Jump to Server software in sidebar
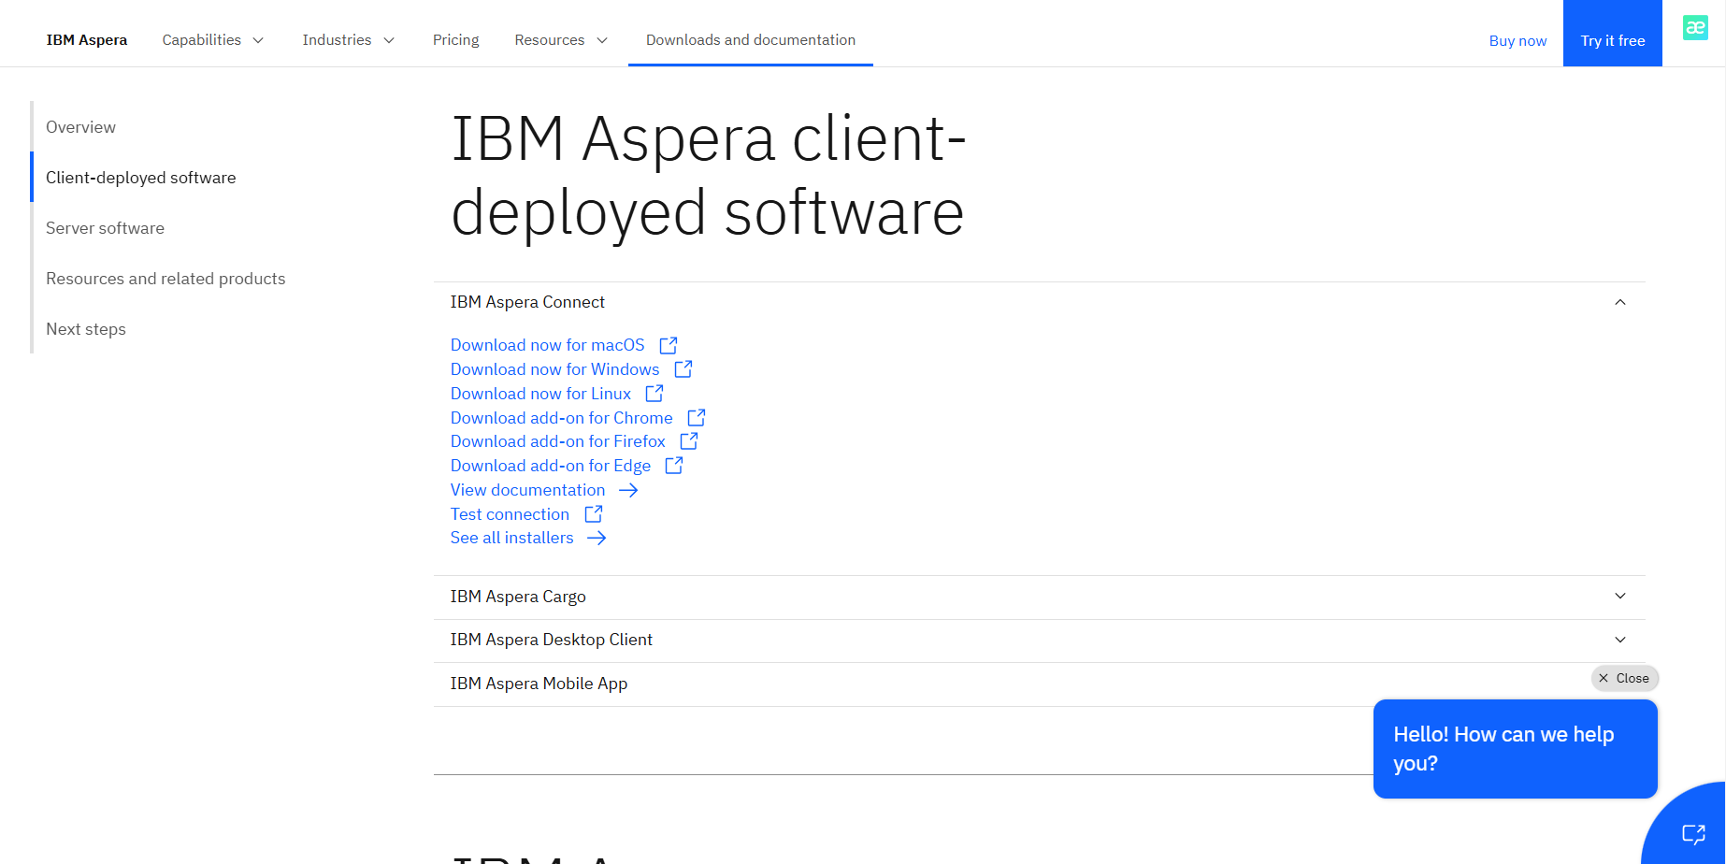 [x=105, y=228]
